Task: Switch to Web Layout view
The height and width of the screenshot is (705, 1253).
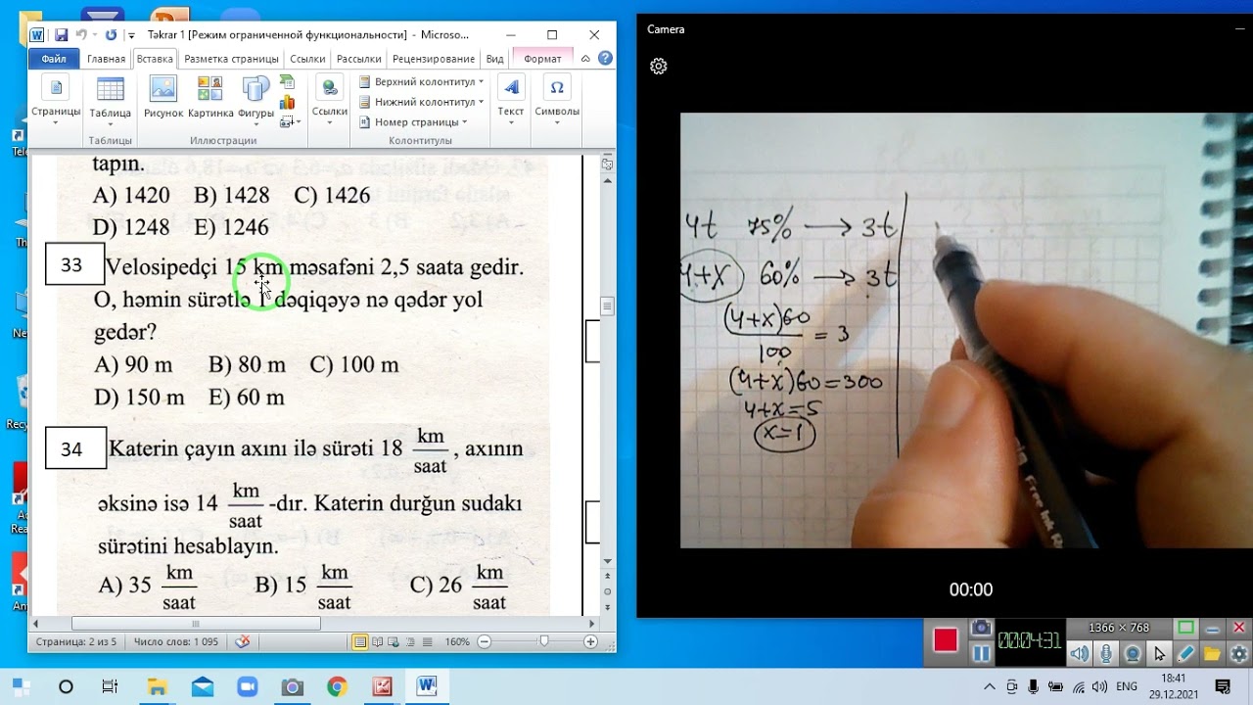Action: (x=394, y=642)
